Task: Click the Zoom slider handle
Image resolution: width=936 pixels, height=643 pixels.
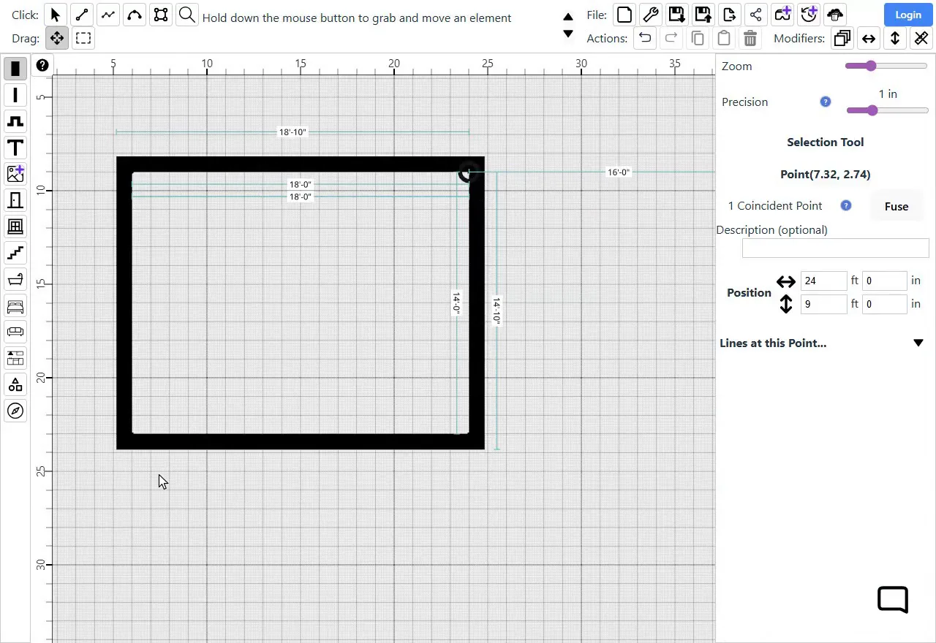Action: tap(870, 66)
